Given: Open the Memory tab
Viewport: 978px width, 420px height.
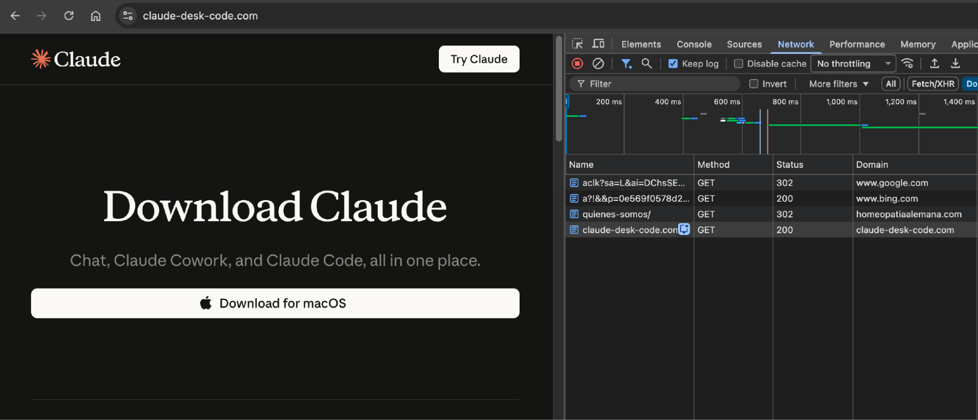Looking at the screenshot, I should click(x=918, y=44).
